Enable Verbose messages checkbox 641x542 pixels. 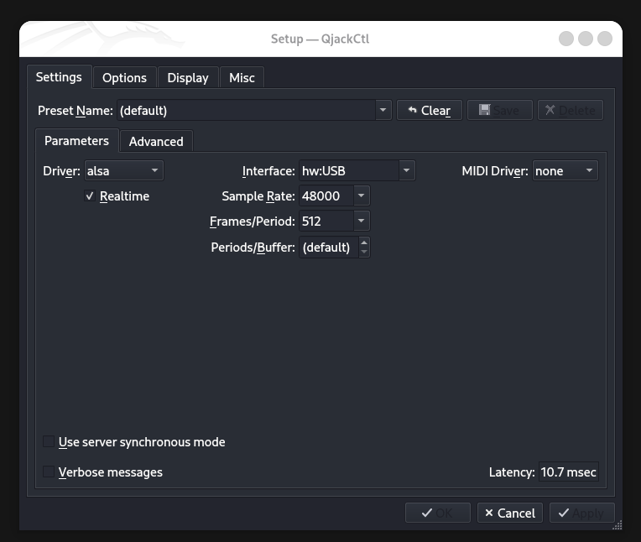(x=49, y=472)
